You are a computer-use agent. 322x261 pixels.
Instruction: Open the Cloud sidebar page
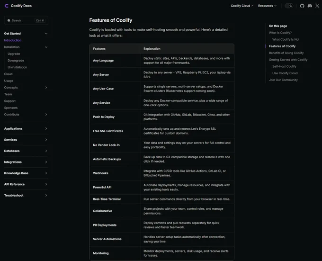pos(8,74)
